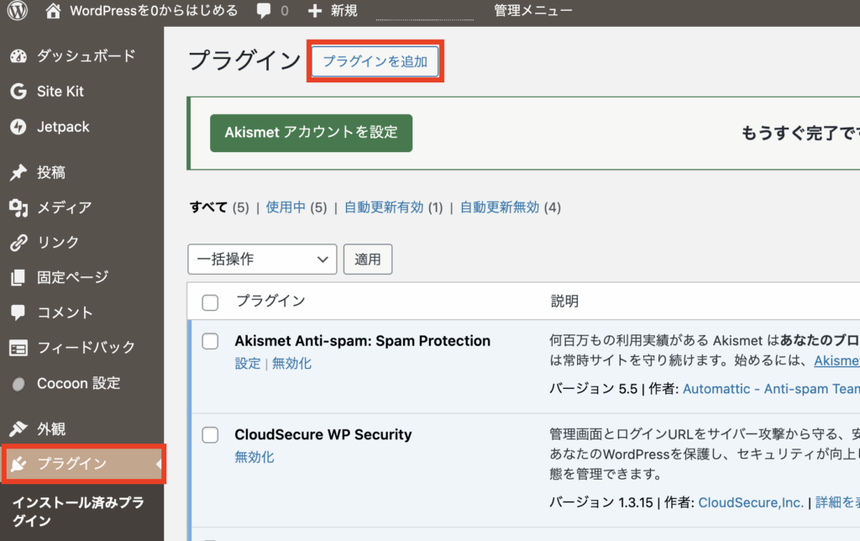Click Akismet Anti-spam: Spam Protection plugin name
Screen dimensions: 860x541
(x=363, y=341)
